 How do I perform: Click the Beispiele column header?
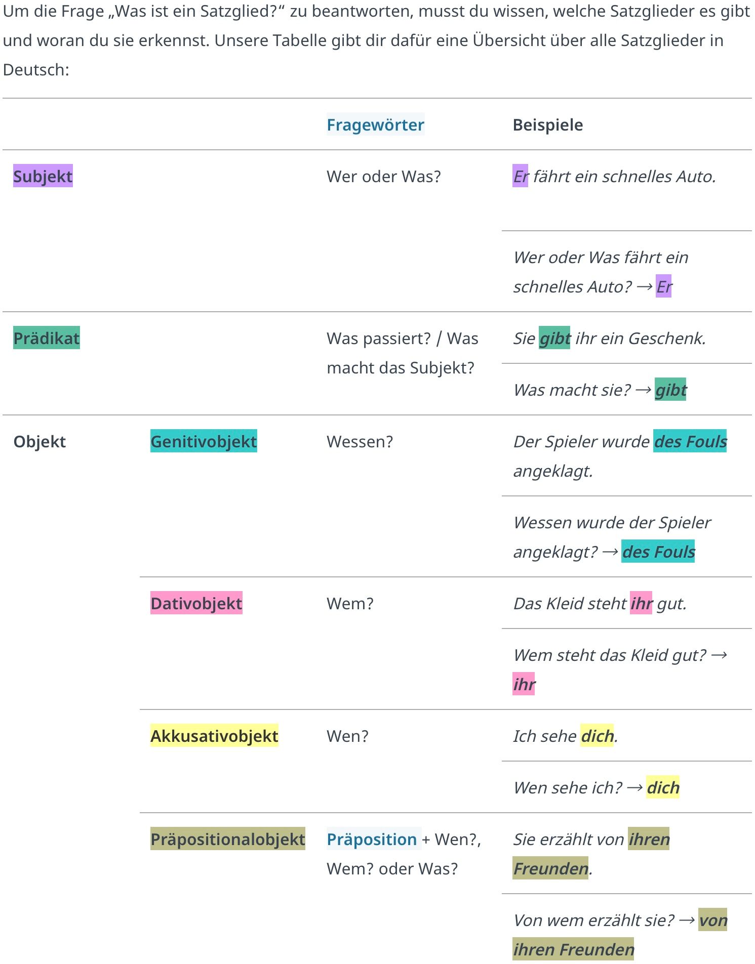pos(548,125)
